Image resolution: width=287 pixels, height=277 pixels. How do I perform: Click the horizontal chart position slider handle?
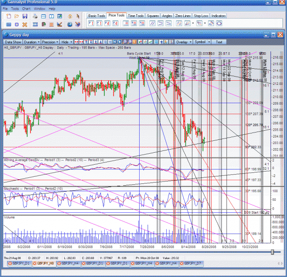(x=272, y=252)
